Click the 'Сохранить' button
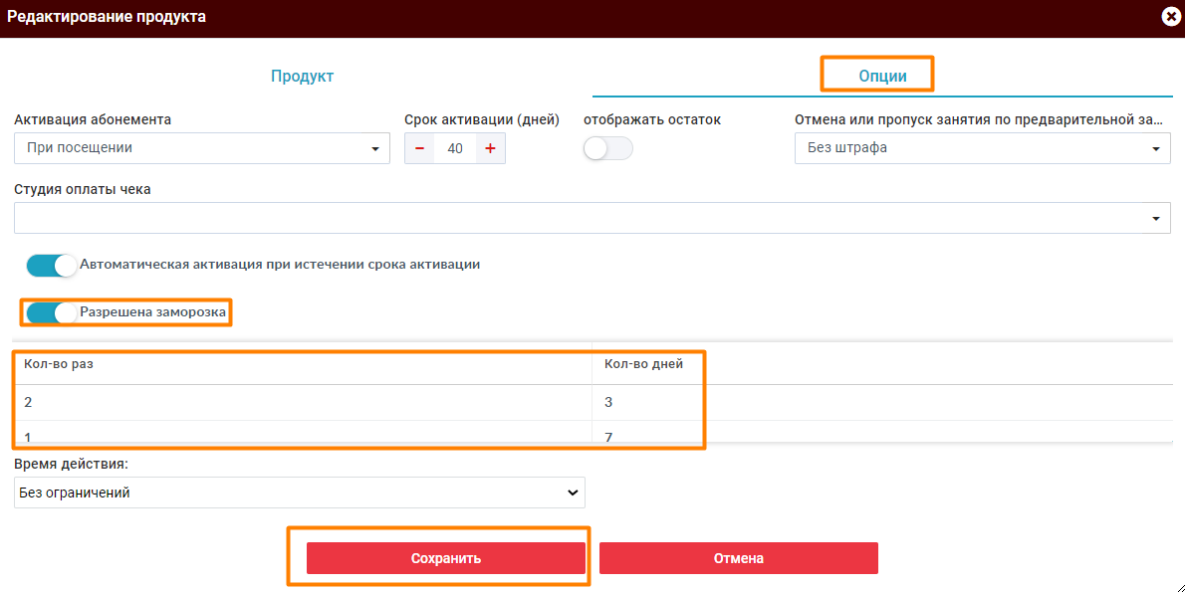The image size is (1185, 592). coord(445,558)
